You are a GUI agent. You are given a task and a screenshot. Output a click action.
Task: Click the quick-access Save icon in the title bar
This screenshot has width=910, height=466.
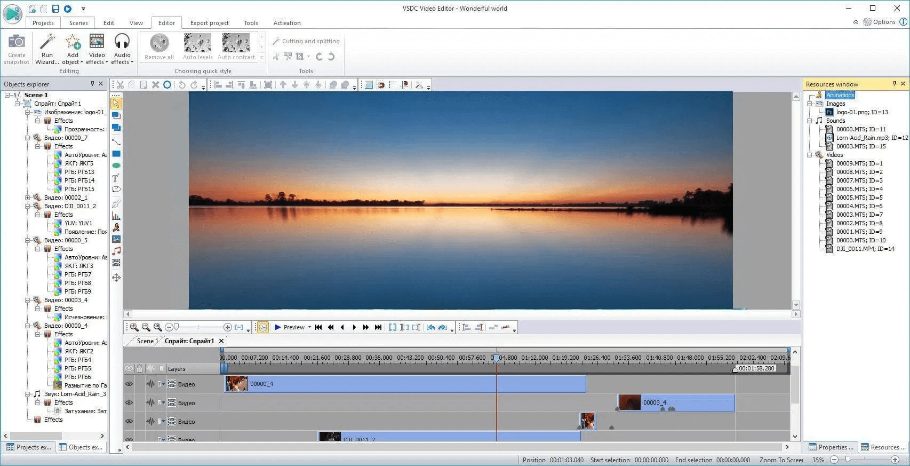click(55, 9)
